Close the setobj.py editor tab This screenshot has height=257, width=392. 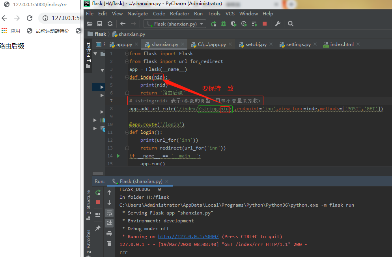tap(271, 44)
